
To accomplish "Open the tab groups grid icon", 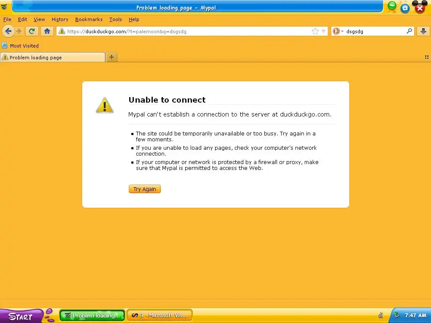I will [x=427, y=57].
